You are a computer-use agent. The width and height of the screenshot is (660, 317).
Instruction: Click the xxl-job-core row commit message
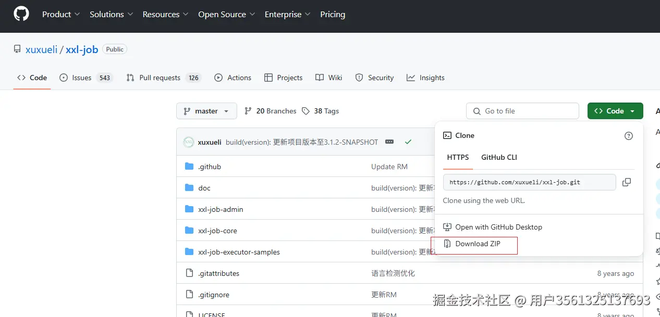(402, 231)
